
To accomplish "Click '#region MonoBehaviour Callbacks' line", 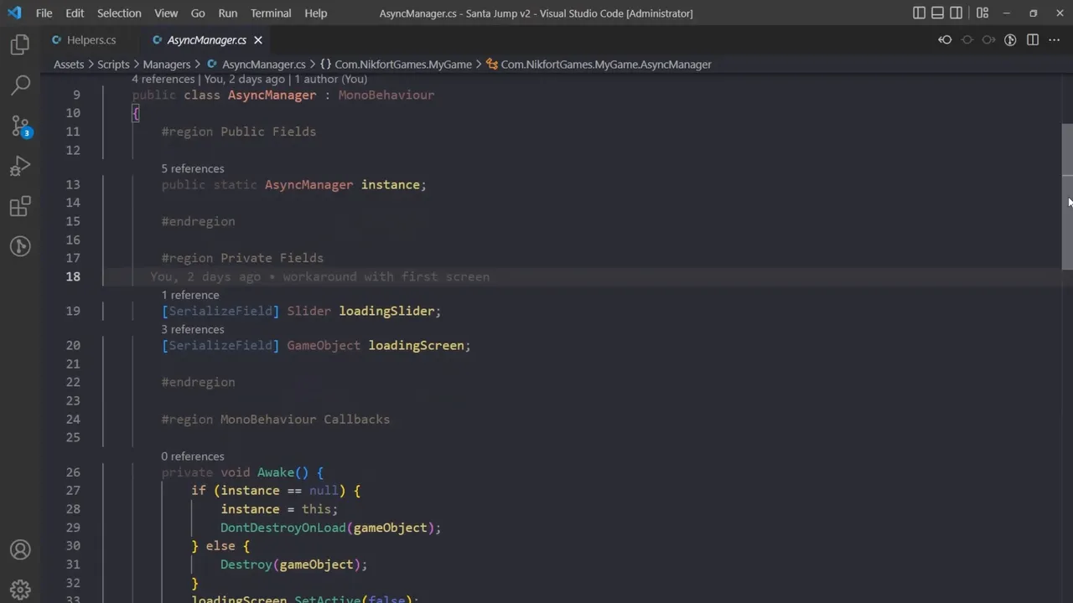I will pos(276,419).
